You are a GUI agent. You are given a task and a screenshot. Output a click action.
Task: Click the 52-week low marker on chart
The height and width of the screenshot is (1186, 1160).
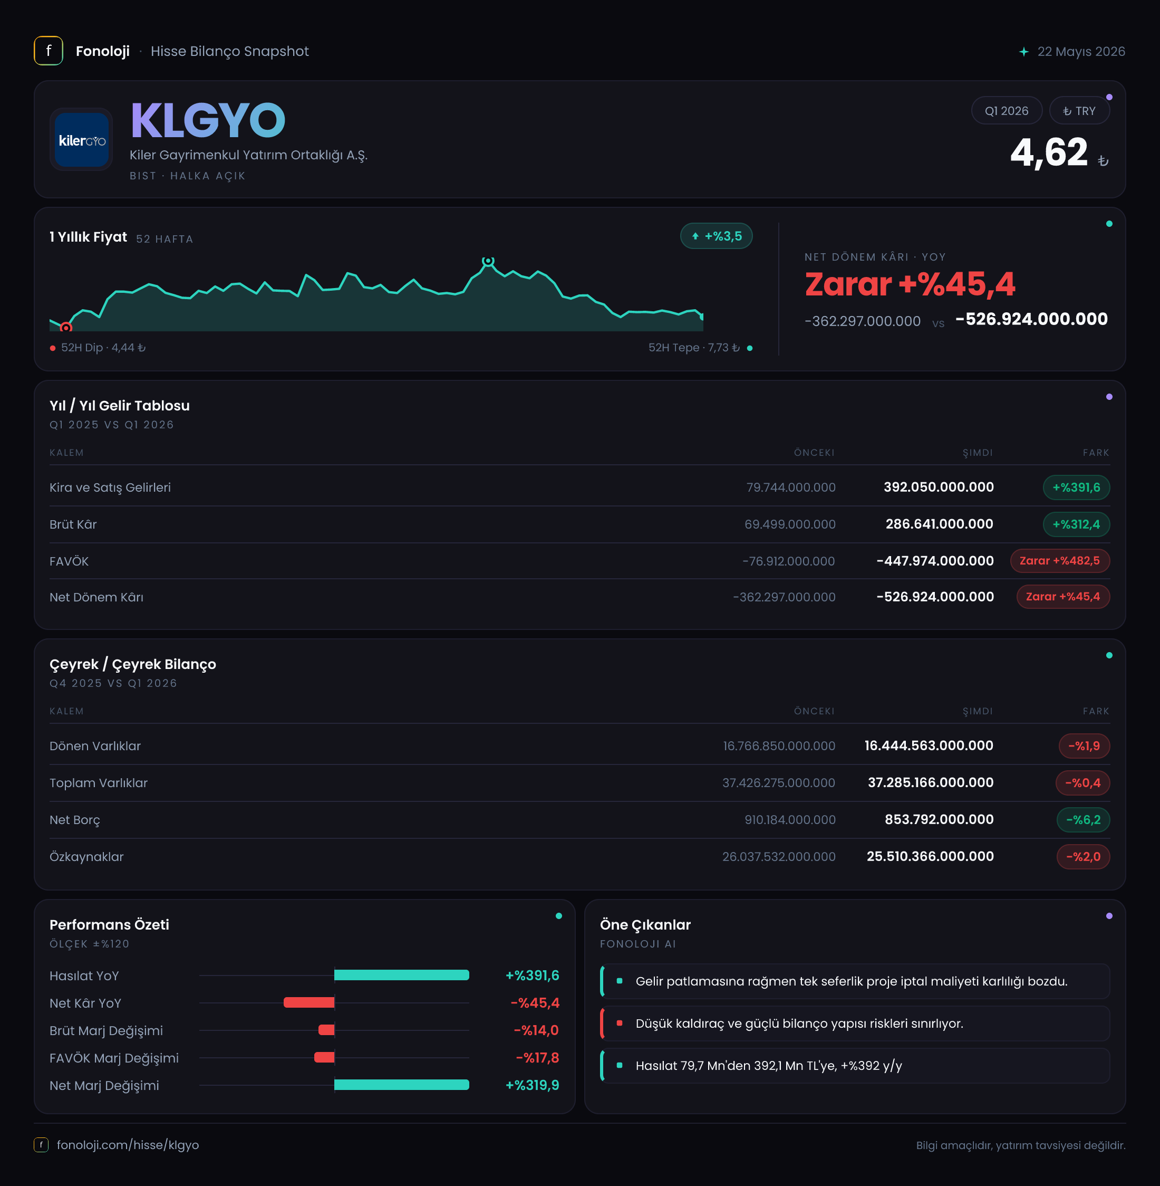(x=66, y=327)
